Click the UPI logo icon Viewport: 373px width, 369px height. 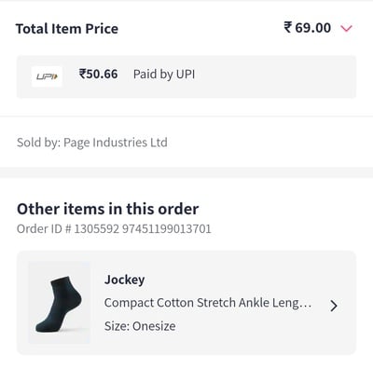click(47, 76)
